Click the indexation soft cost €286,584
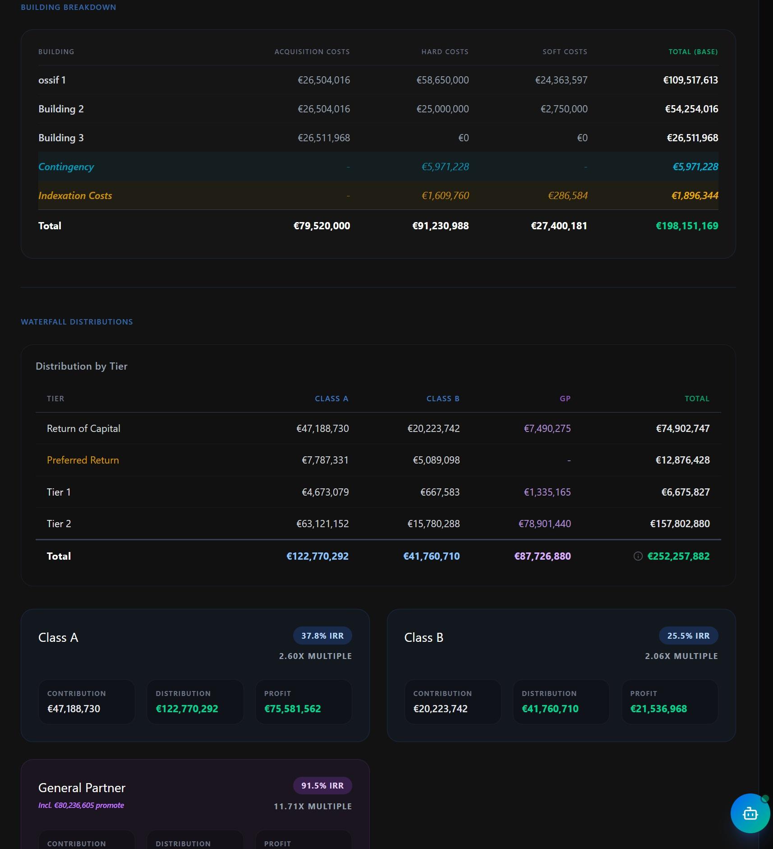773x849 pixels. coord(567,195)
